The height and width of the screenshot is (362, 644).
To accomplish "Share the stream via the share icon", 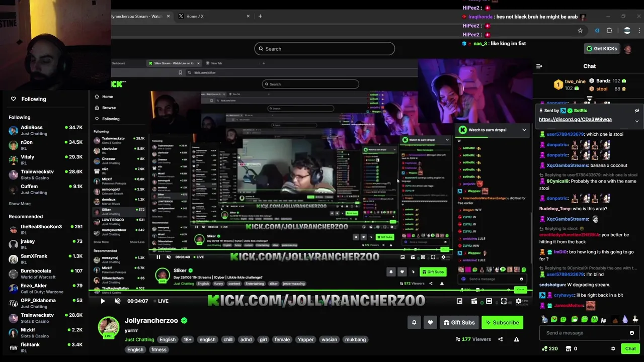I will tap(500, 339).
